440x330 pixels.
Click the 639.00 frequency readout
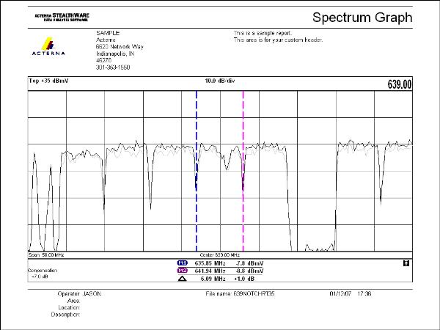(x=399, y=85)
